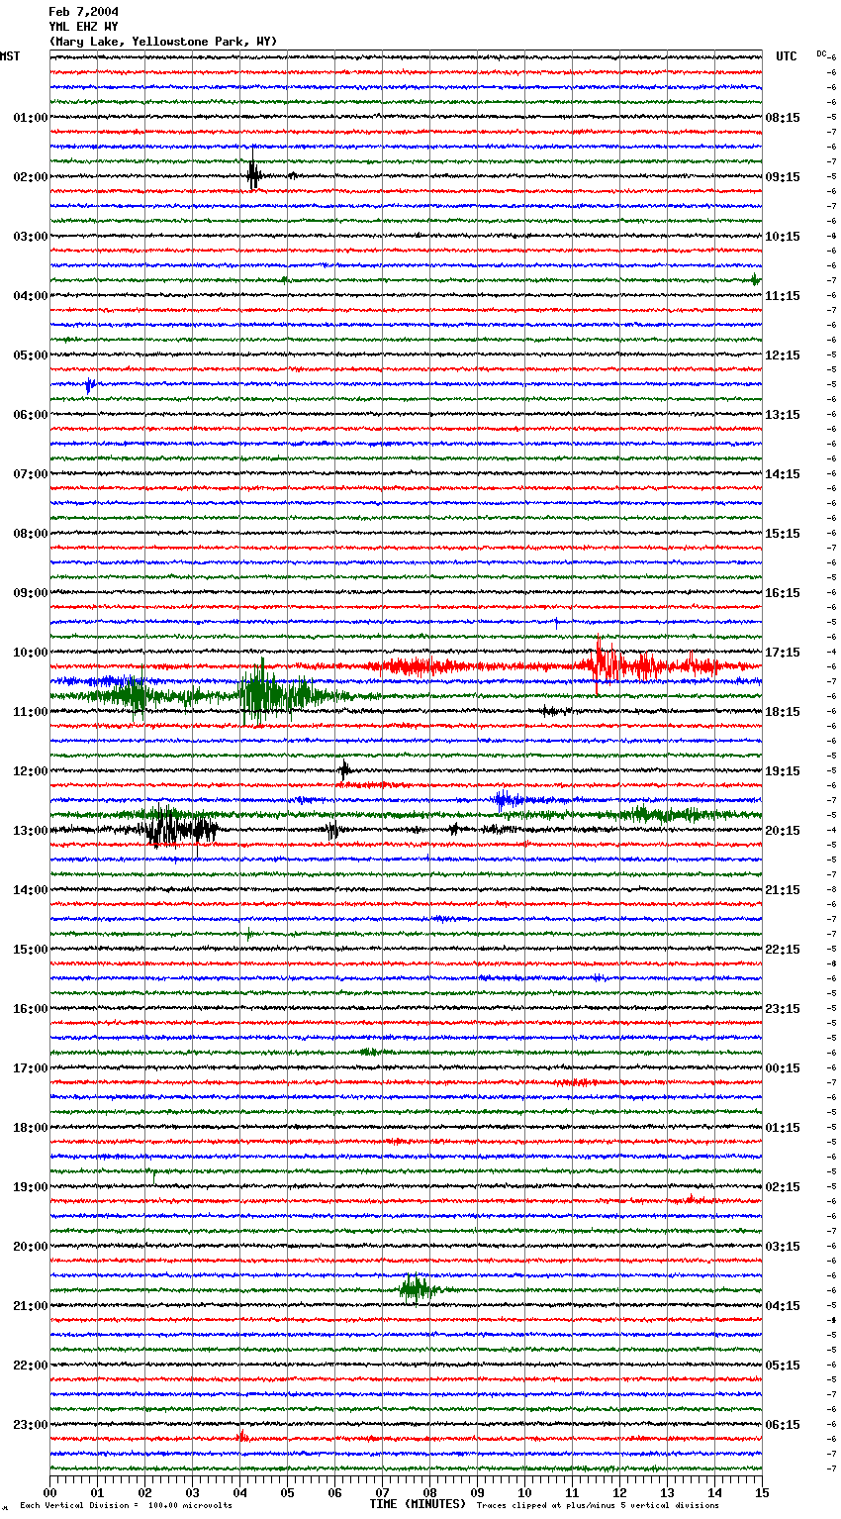The height and width of the screenshot is (1519, 841).
Task: Click the 'MST' time-zone column header
Action: [10, 56]
